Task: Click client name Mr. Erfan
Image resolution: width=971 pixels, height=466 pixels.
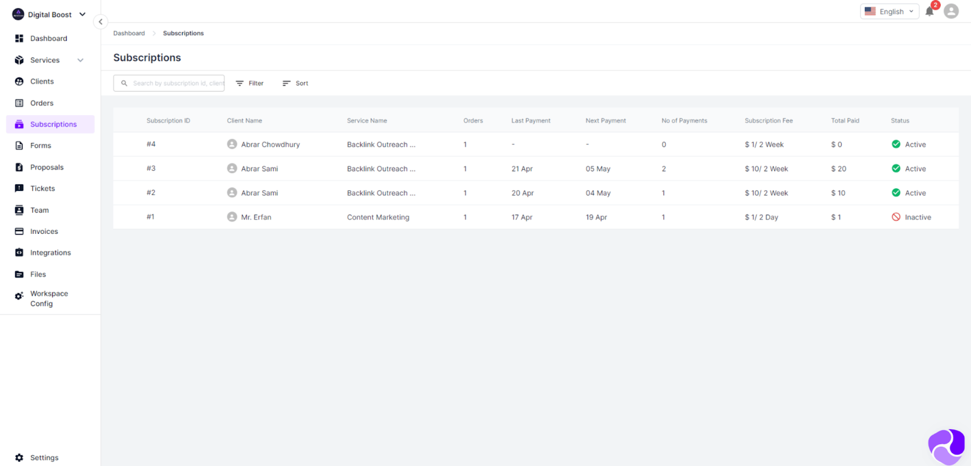Action: pyautogui.click(x=256, y=217)
